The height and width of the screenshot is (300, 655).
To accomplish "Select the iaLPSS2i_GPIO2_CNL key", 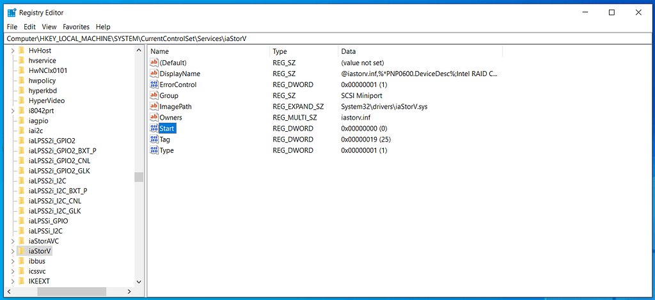I will pos(59,161).
